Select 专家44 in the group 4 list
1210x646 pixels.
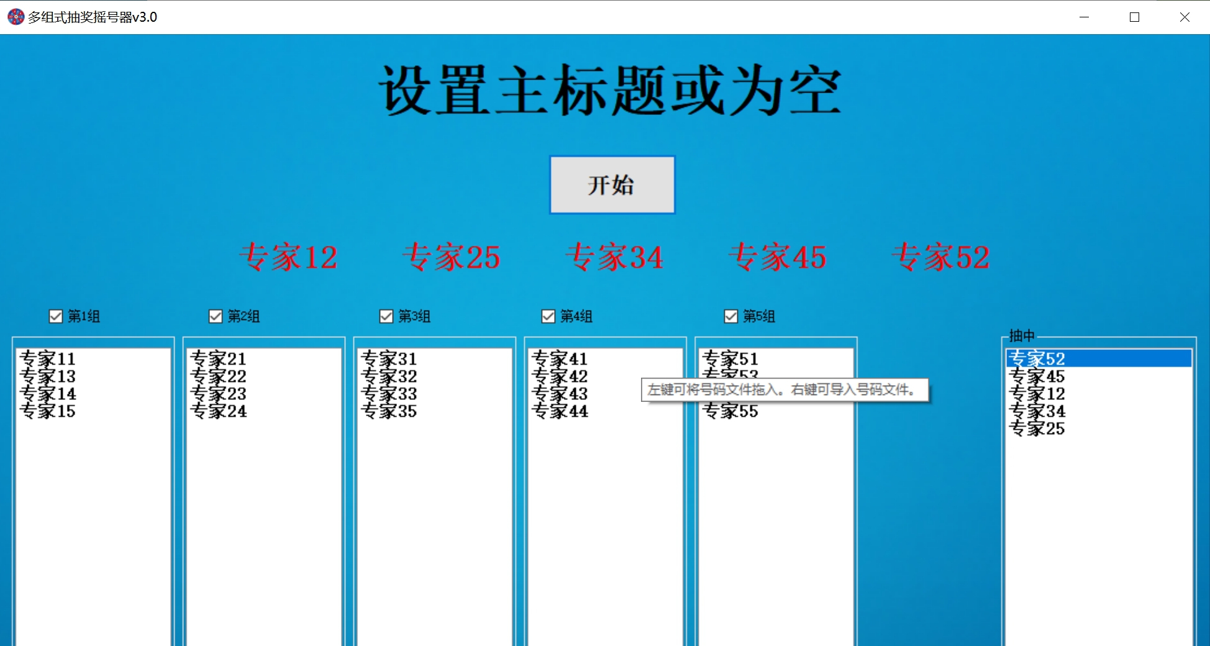pos(606,411)
